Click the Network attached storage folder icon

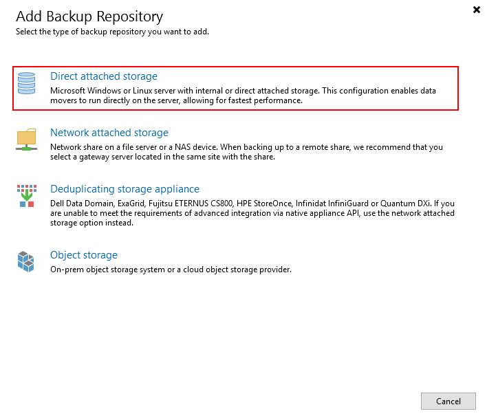[x=26, y=140]
